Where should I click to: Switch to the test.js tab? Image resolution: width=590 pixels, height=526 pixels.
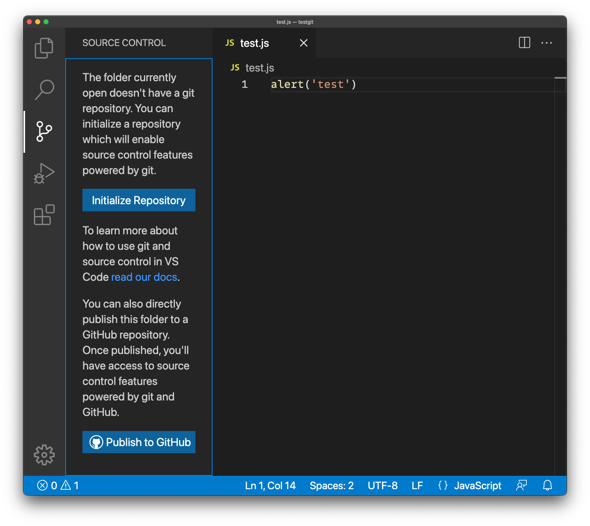coord(254,43)
